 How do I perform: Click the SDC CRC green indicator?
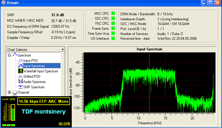point(113,18)
